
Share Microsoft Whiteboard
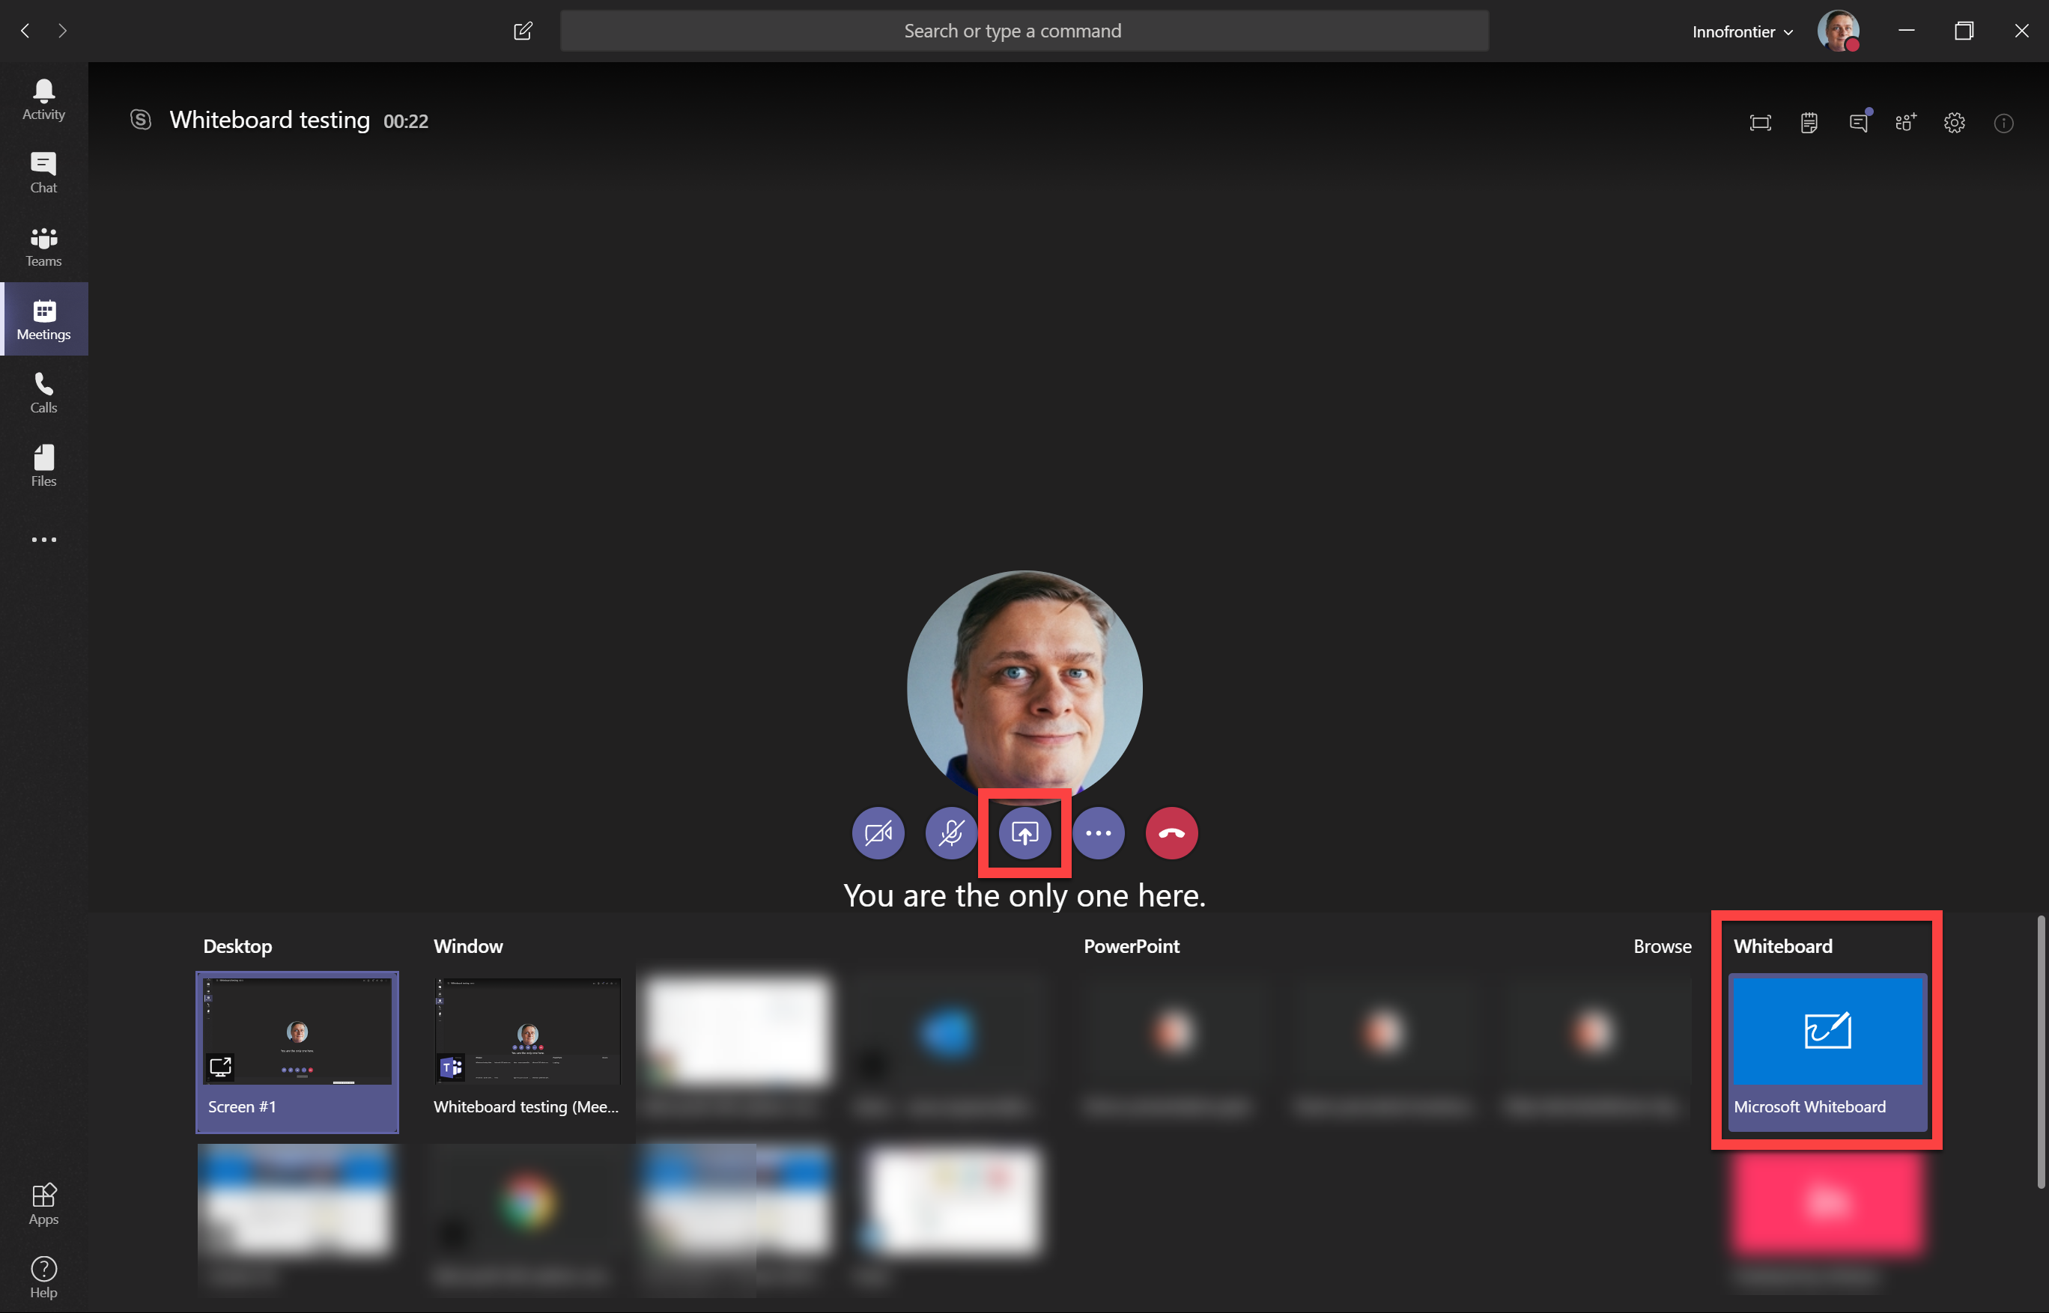1827,1050
